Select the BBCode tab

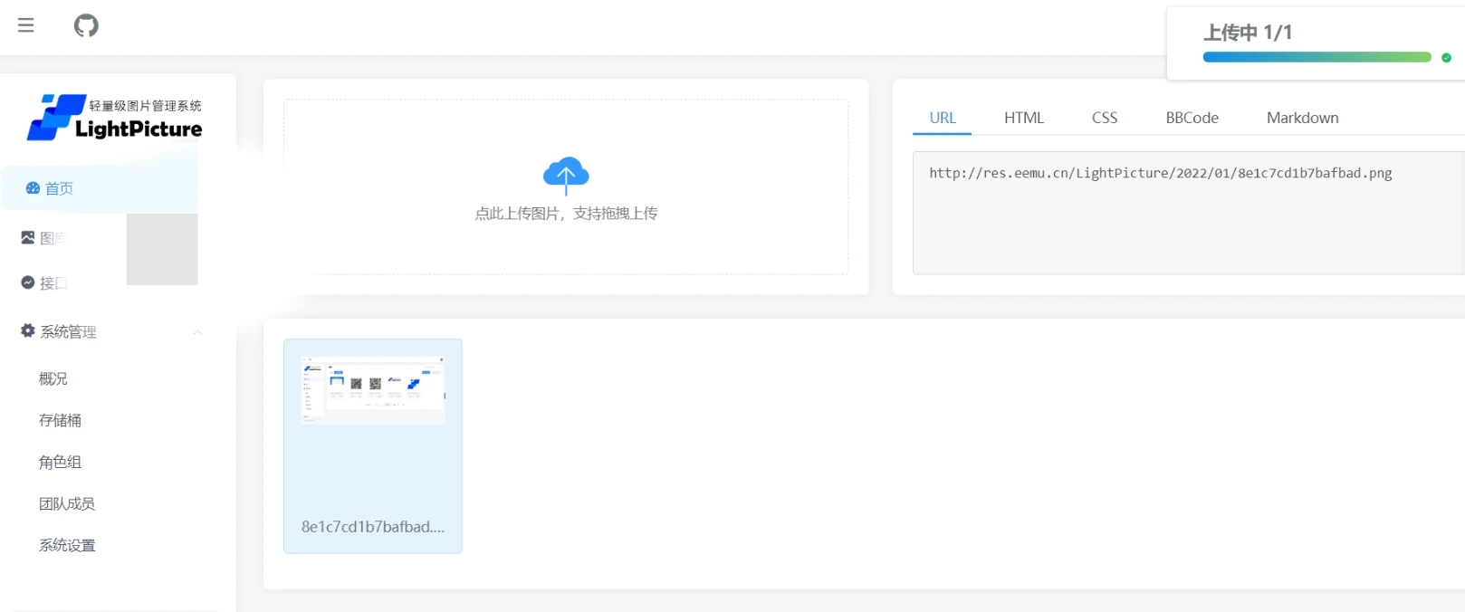coord(1192,118)
